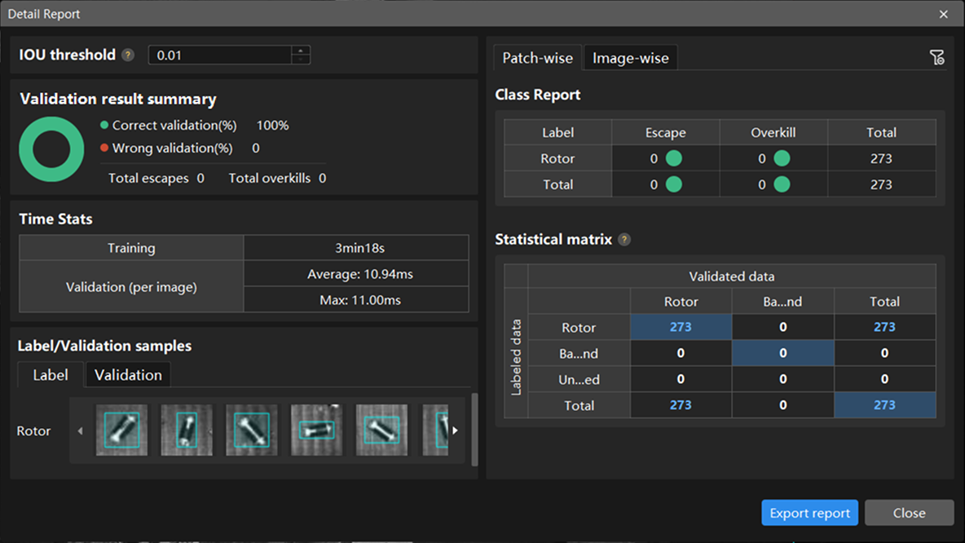Decrease IOU threshold with down stepper arrow
965x543 pixels.
(x=301, y=59)
